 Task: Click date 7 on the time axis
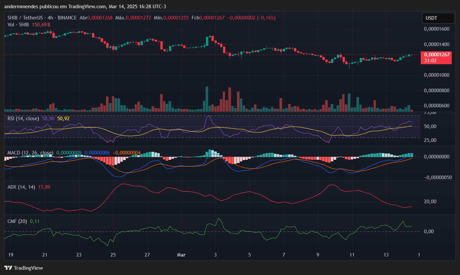pos(284,255)
